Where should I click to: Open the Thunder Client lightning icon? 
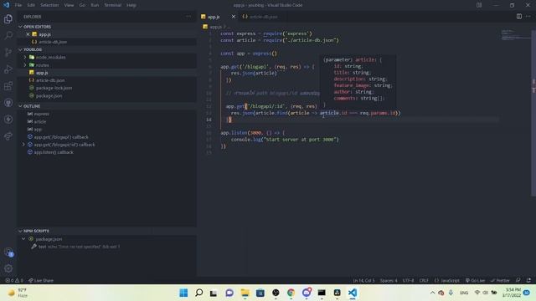[8, 119]
